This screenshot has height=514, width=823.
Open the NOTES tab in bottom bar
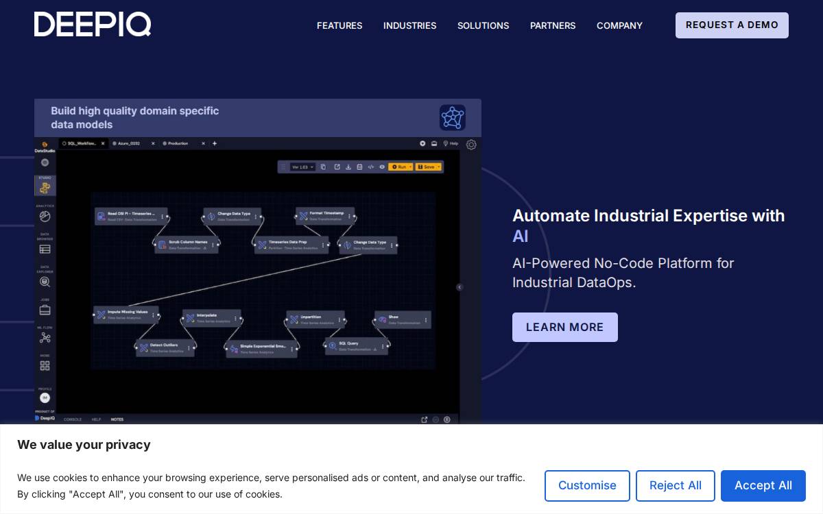pyautogui.click(x=117, y=419)
